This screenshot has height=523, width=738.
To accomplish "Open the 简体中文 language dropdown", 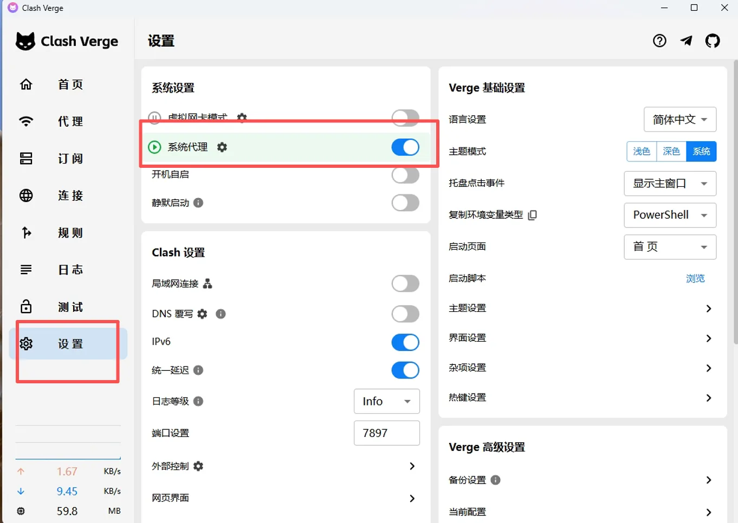I will point(680,120).
